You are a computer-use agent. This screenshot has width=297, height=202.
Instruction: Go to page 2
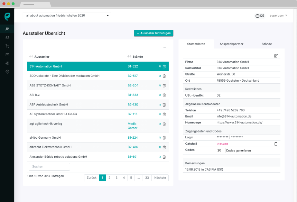coord(109,178)
